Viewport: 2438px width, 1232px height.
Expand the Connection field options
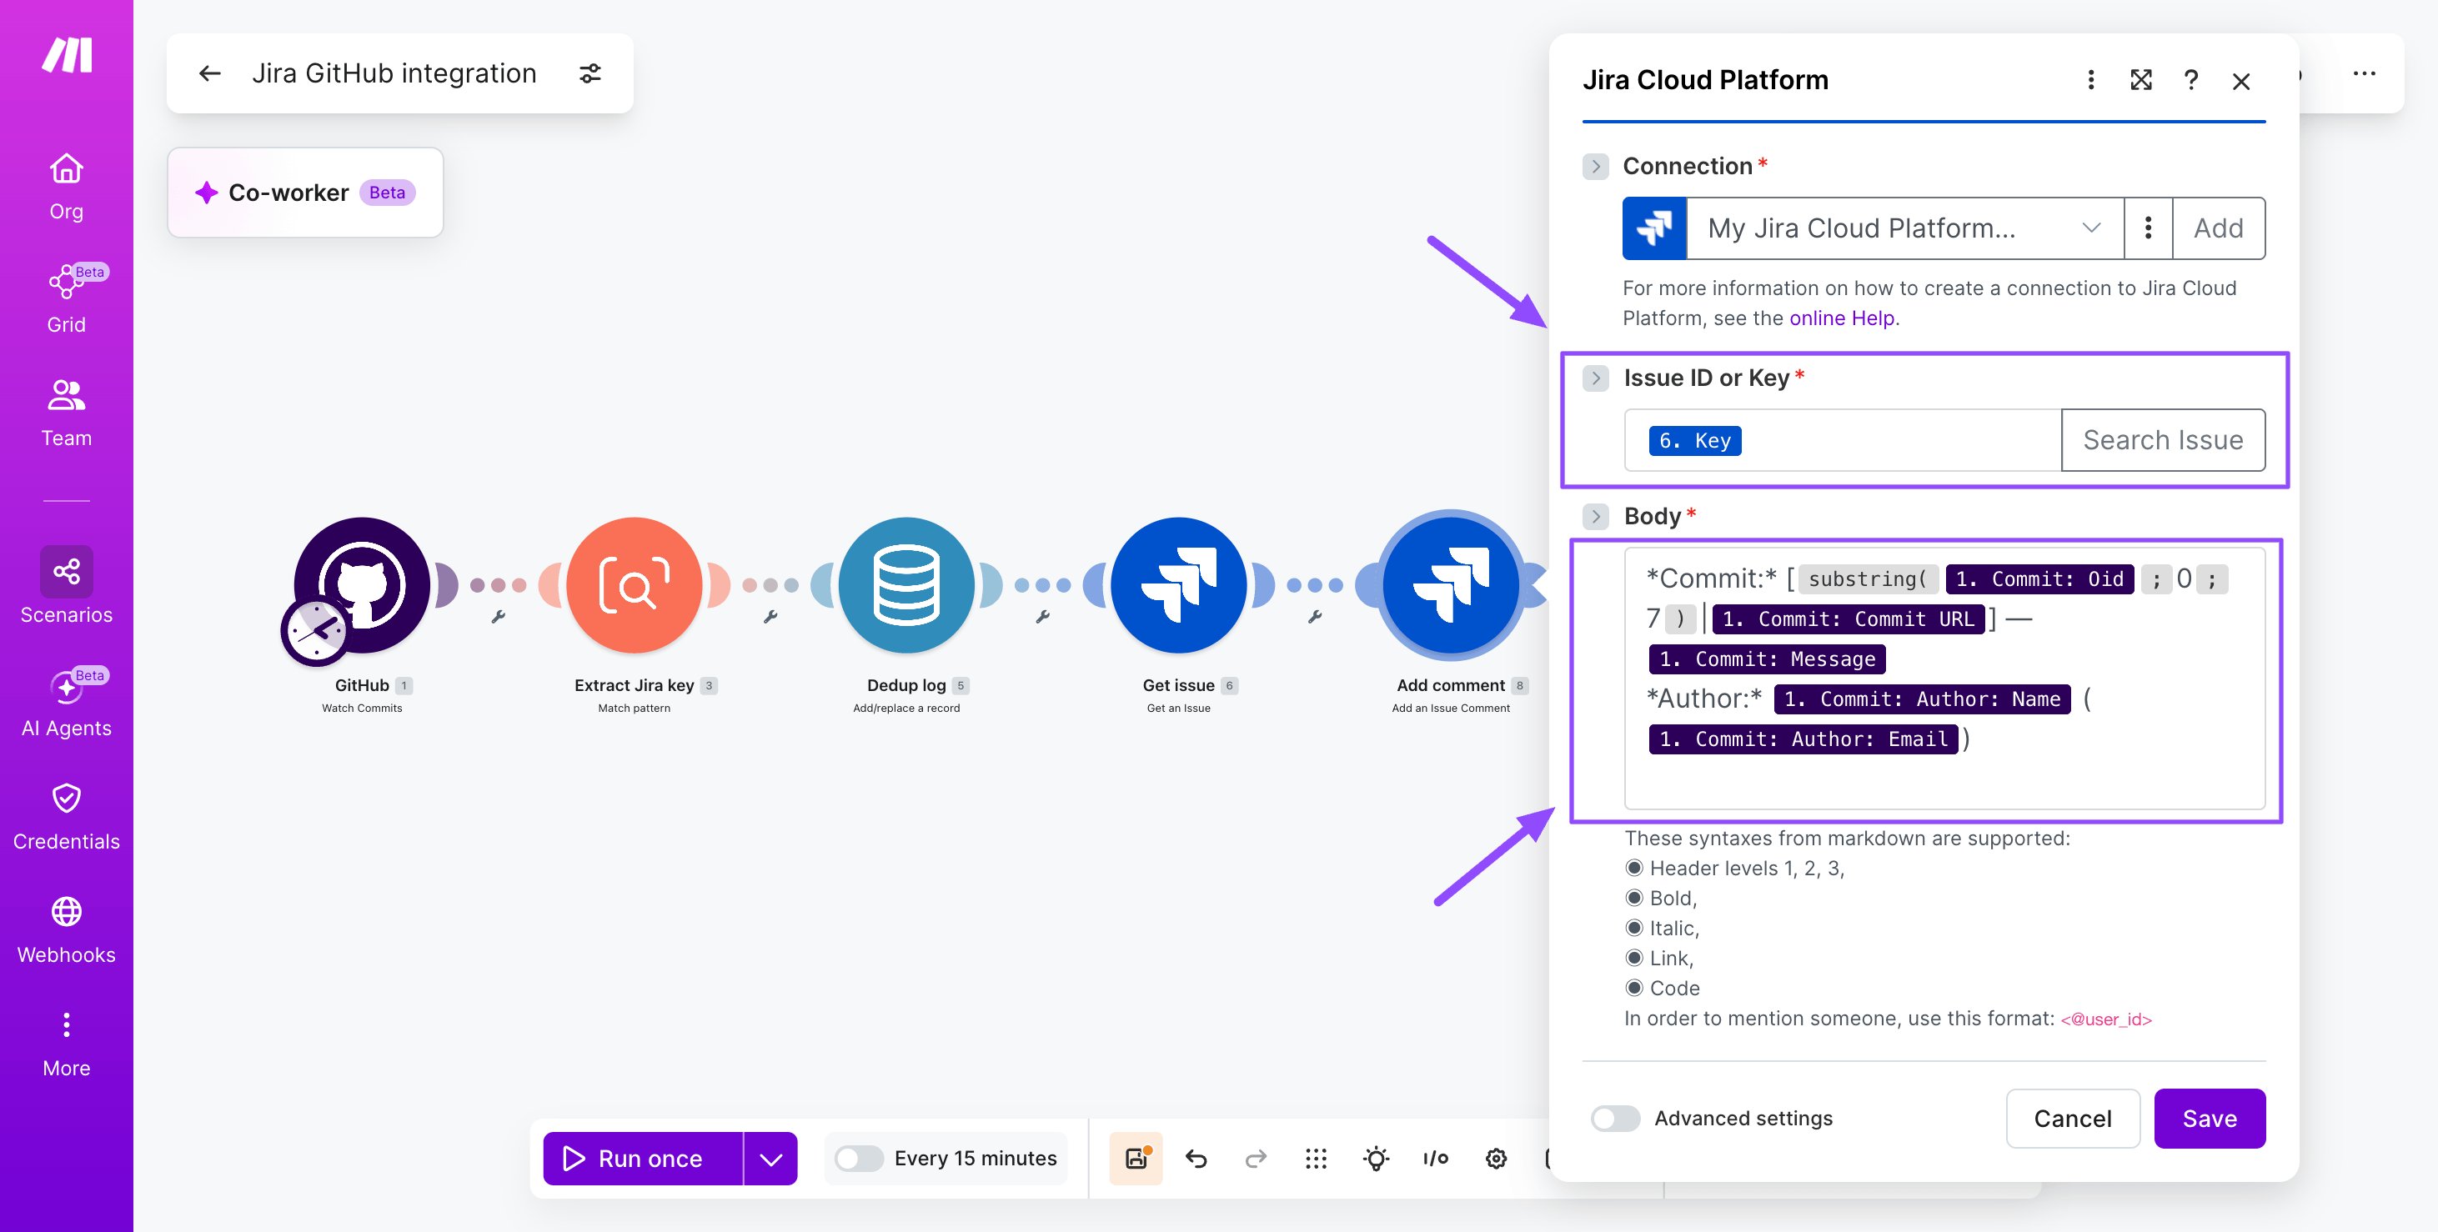click(1596, 166)
